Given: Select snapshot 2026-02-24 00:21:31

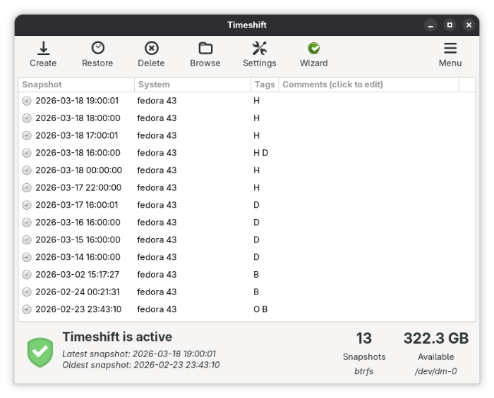Looking at the screenshot, I should [247, 292].
